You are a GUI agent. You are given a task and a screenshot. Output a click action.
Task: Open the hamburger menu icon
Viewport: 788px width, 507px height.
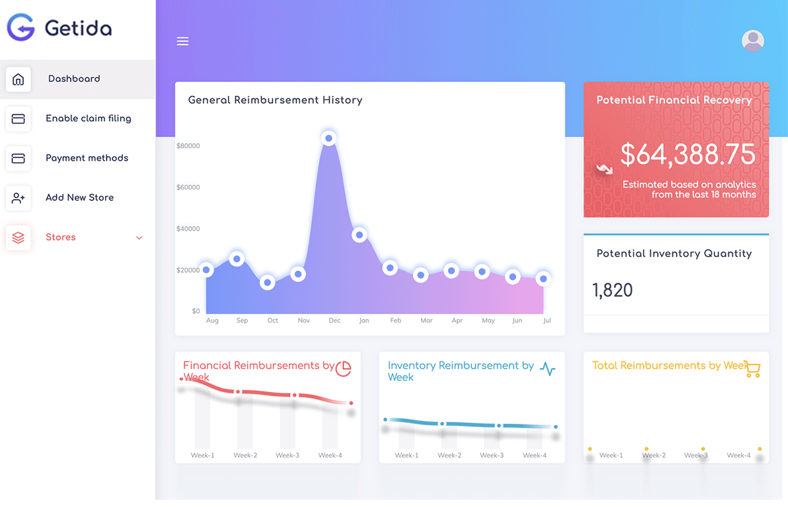[x=183, y=41]
